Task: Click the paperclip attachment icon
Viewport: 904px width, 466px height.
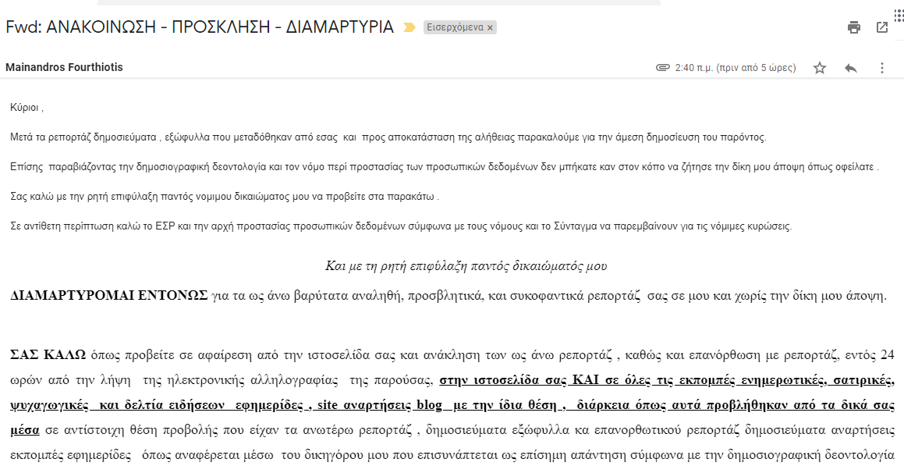Action: point(663,68)
